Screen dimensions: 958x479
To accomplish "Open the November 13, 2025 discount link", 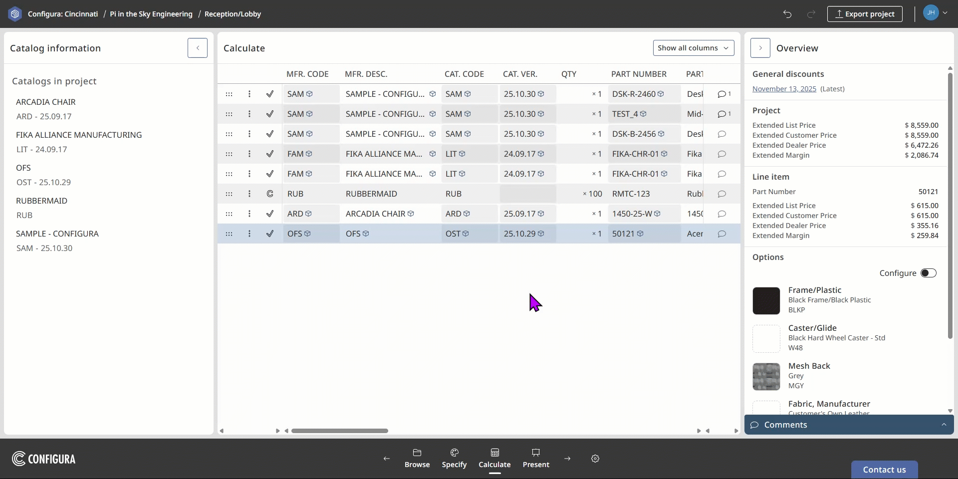I will click(x=784, y=89).
